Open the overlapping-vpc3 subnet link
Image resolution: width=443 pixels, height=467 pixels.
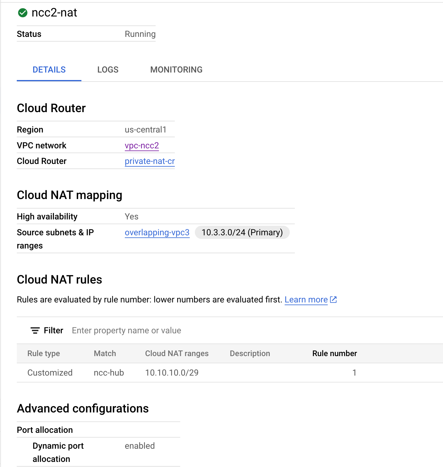157,232
